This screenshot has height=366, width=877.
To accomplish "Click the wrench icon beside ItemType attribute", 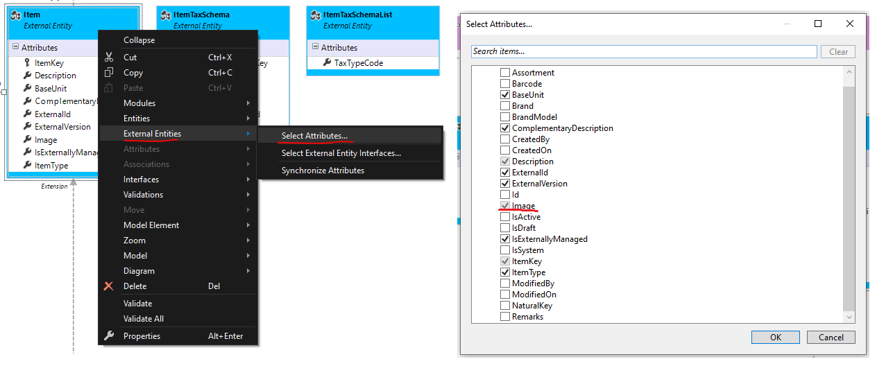I will click(27, 166).
